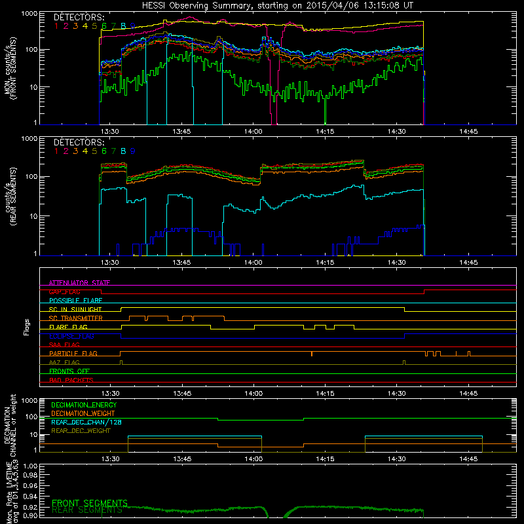This screenshot has width=524, height=524.
Task: Click the 14:15 tick label under the rear segments panel
Action: [325, 263]
